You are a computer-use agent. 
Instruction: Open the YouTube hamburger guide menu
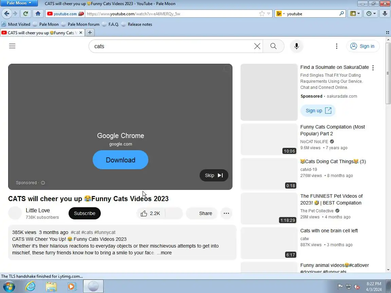click(12, 46)
